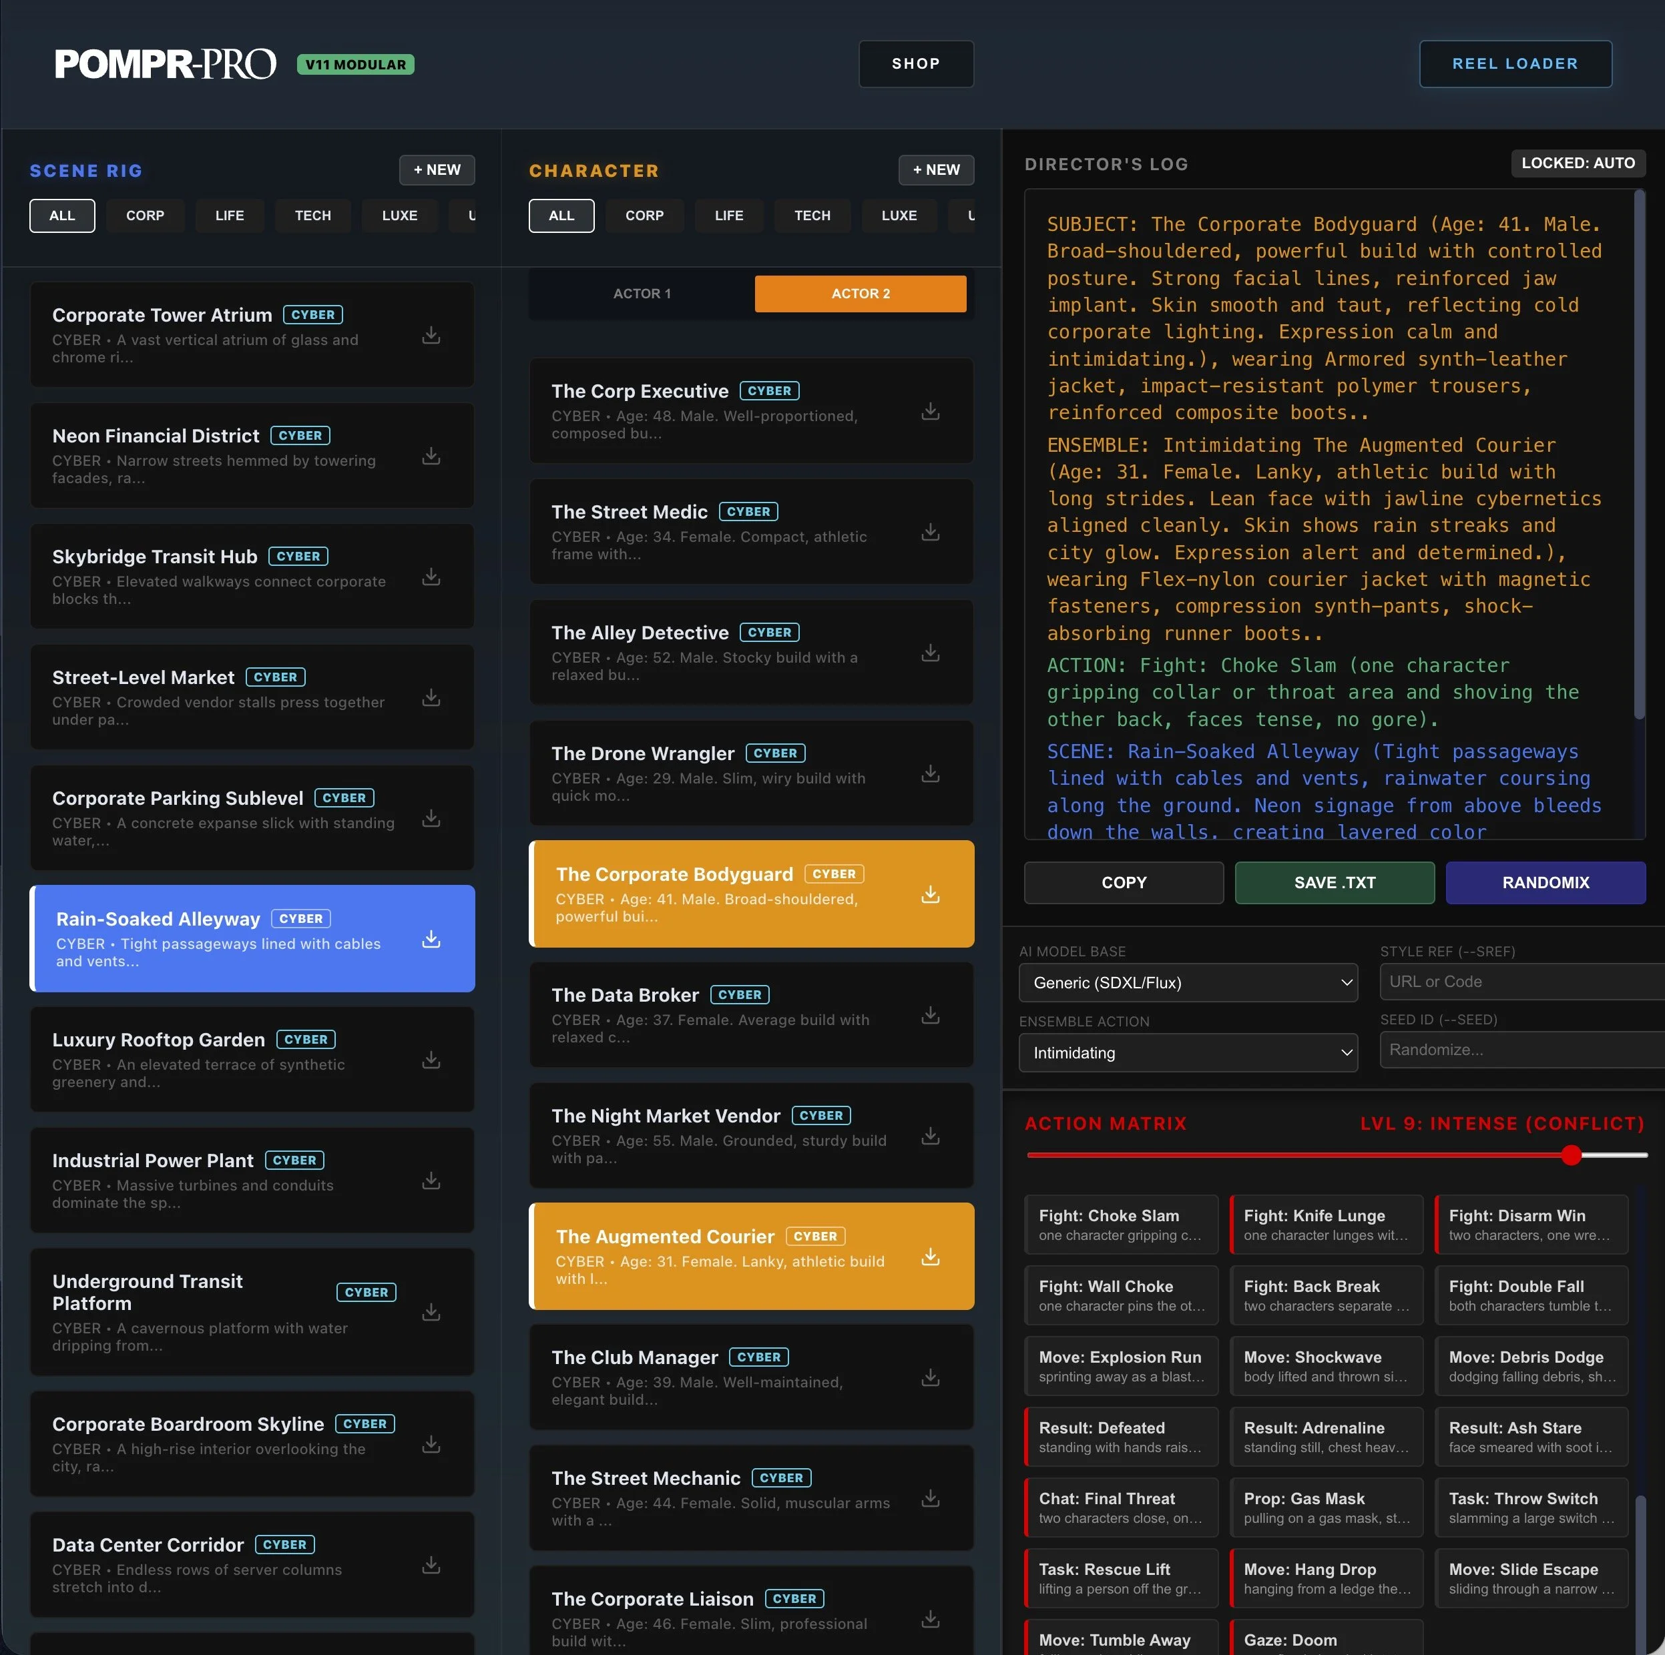Expand the Ensemble Action dropdown
The width and height of the screenshot is (1665, 1655).
pyautogui.click(x=1188, y=1053)
